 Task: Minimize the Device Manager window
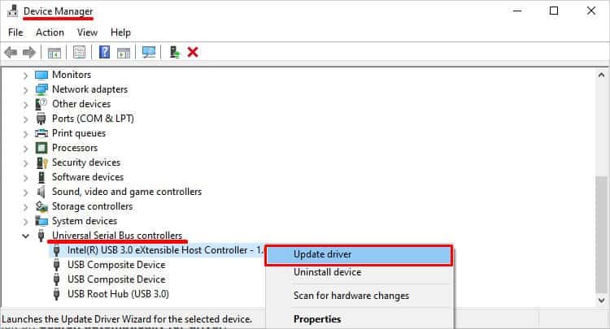coord(517,11)
